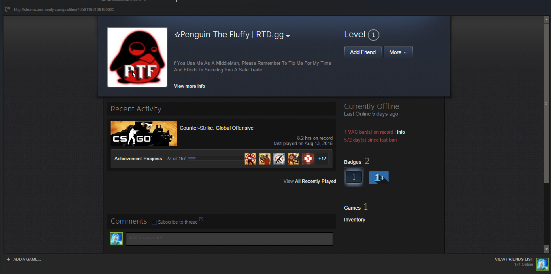Click the red medic cross achievement icon

coord(308,159)
